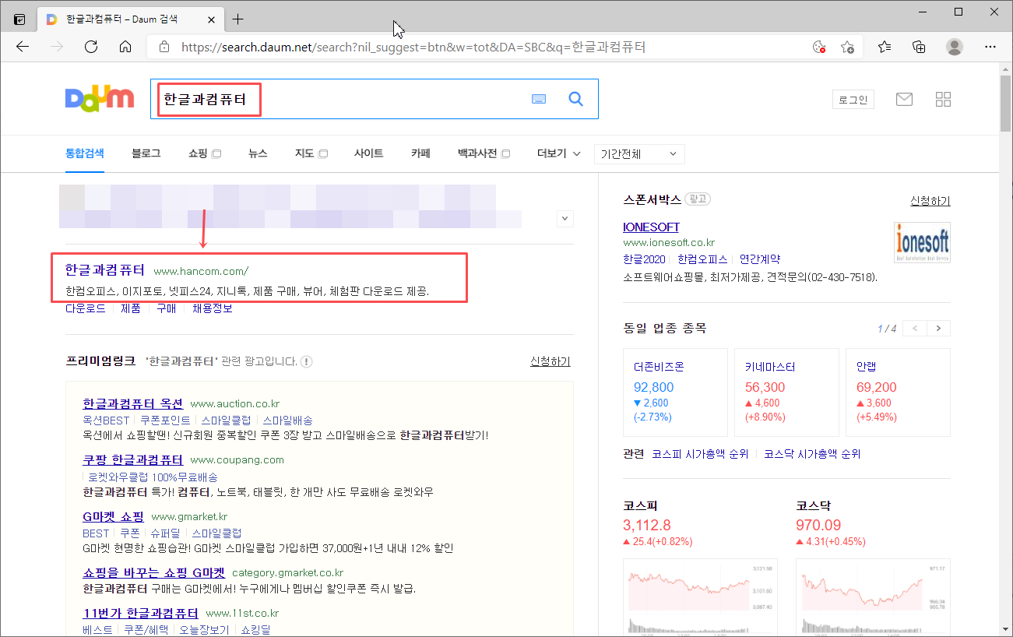Go to browser home page icon
The height and width of the screenshot is (637, 1013).
pos(125,47)
